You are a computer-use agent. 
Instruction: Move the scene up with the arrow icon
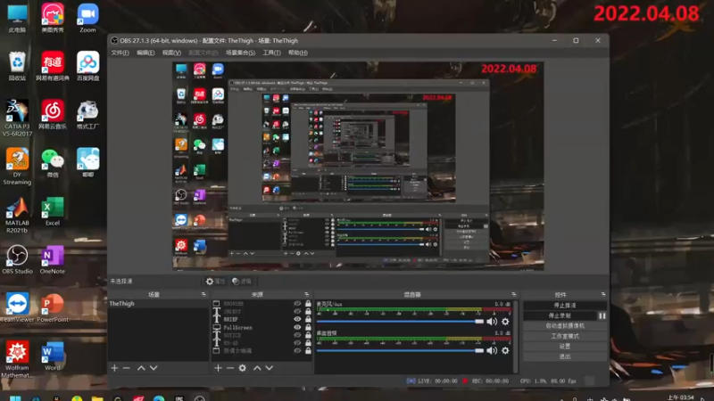[x=141, y=368]
